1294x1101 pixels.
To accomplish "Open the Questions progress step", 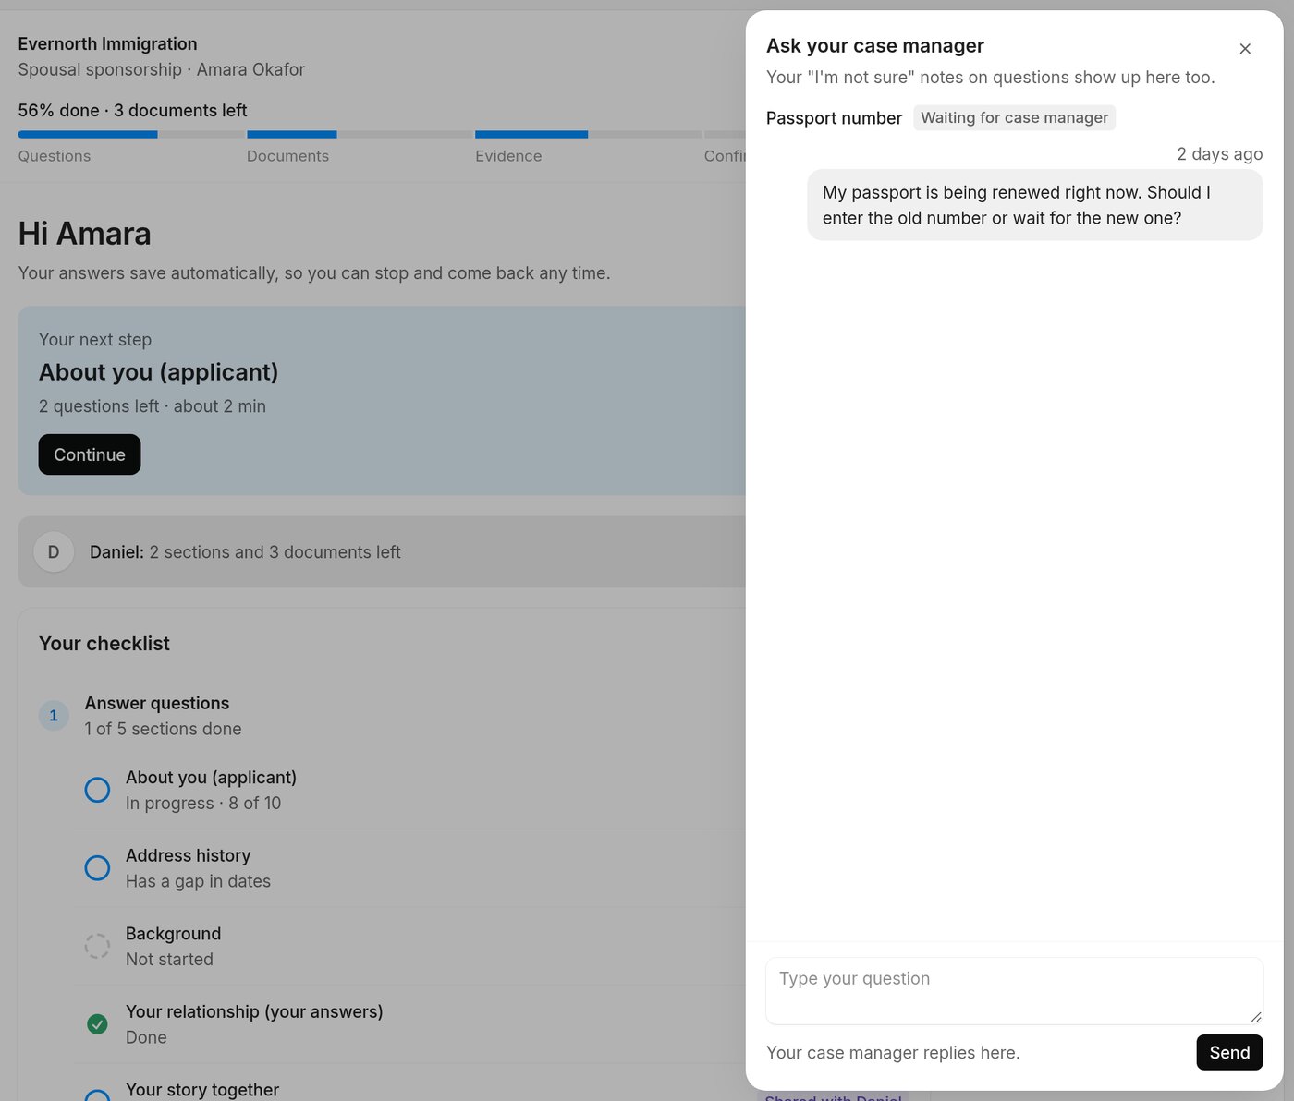I will pos(55,156).
